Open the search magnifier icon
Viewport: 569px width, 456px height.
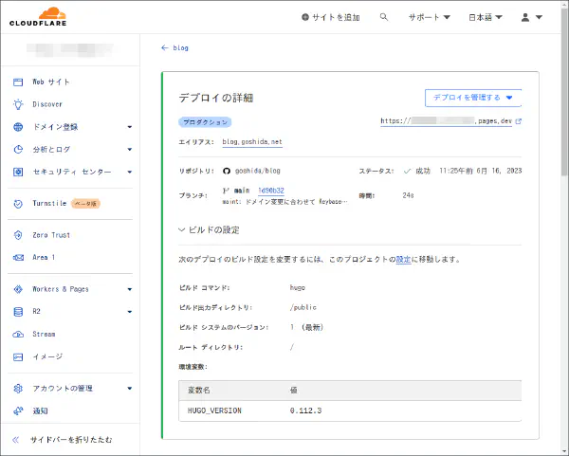383,17
